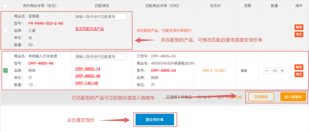Viewport: 309px width, 132px height.
Task: Click the 暂无匹配合适产品 link
Action: [90, 29]
